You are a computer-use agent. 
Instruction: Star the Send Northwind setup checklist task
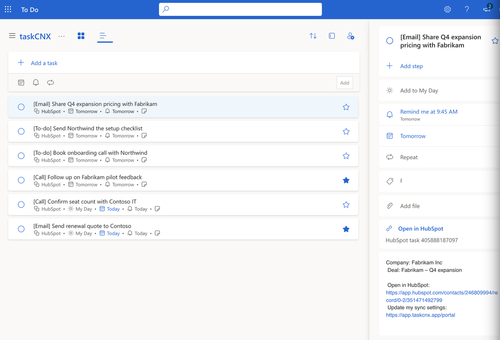[x=346, y=131]
